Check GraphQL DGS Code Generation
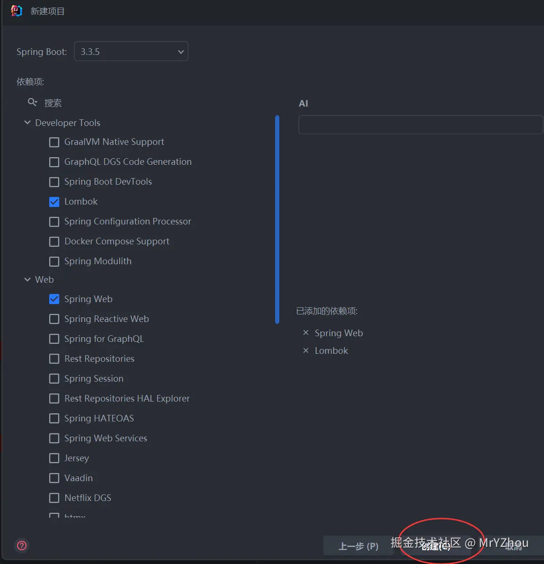544x564 pixels. 54,162
